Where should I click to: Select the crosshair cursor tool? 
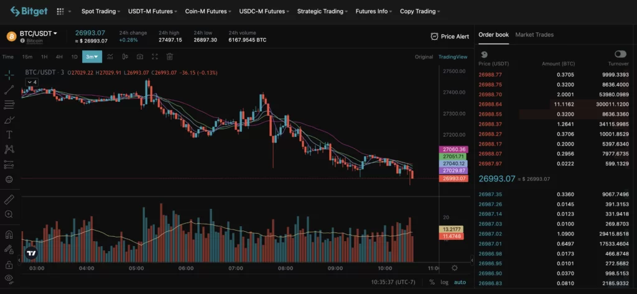(9, 75)
